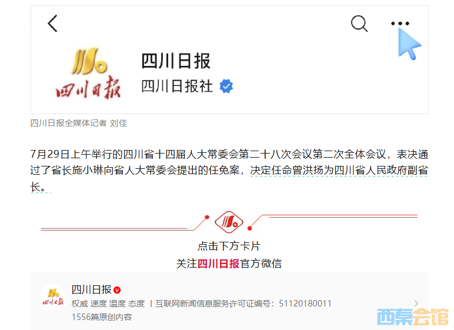Image resolution: width=454 pixels, height=330 pixels.
Task: Select 点击下方卡片 text
Action: (x=229, y=246)
